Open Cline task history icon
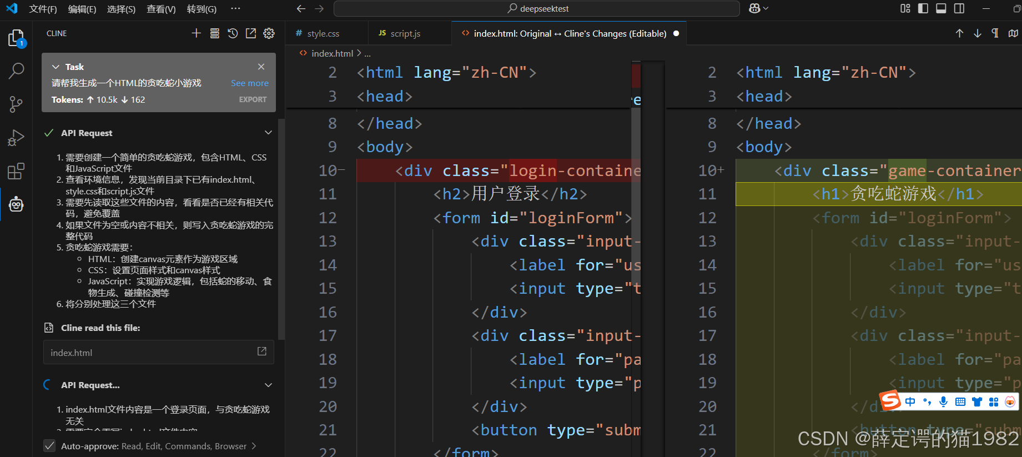The height and width of the screenshot is (457, 1022). tap(233, 33)
